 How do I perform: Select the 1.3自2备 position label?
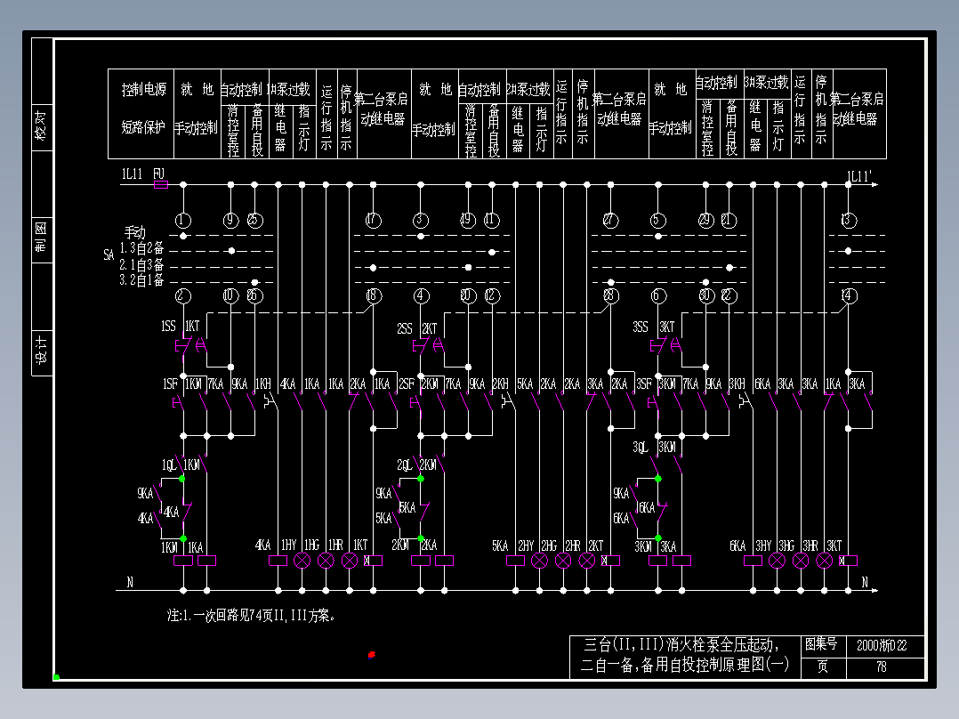tap(142, 248)
